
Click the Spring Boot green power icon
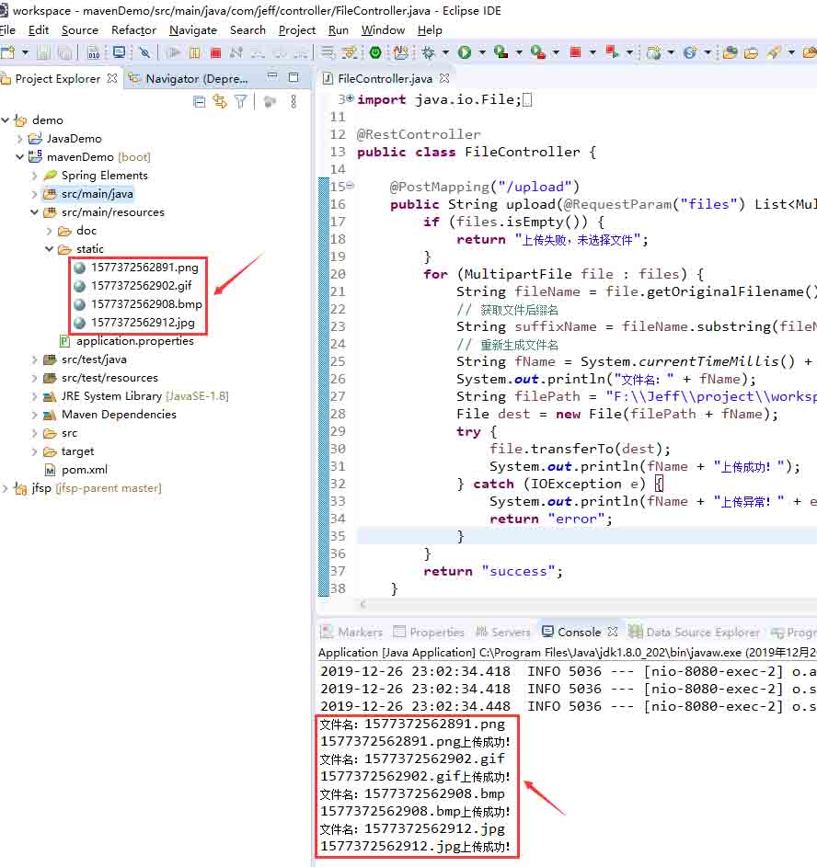tap(375, 53)
